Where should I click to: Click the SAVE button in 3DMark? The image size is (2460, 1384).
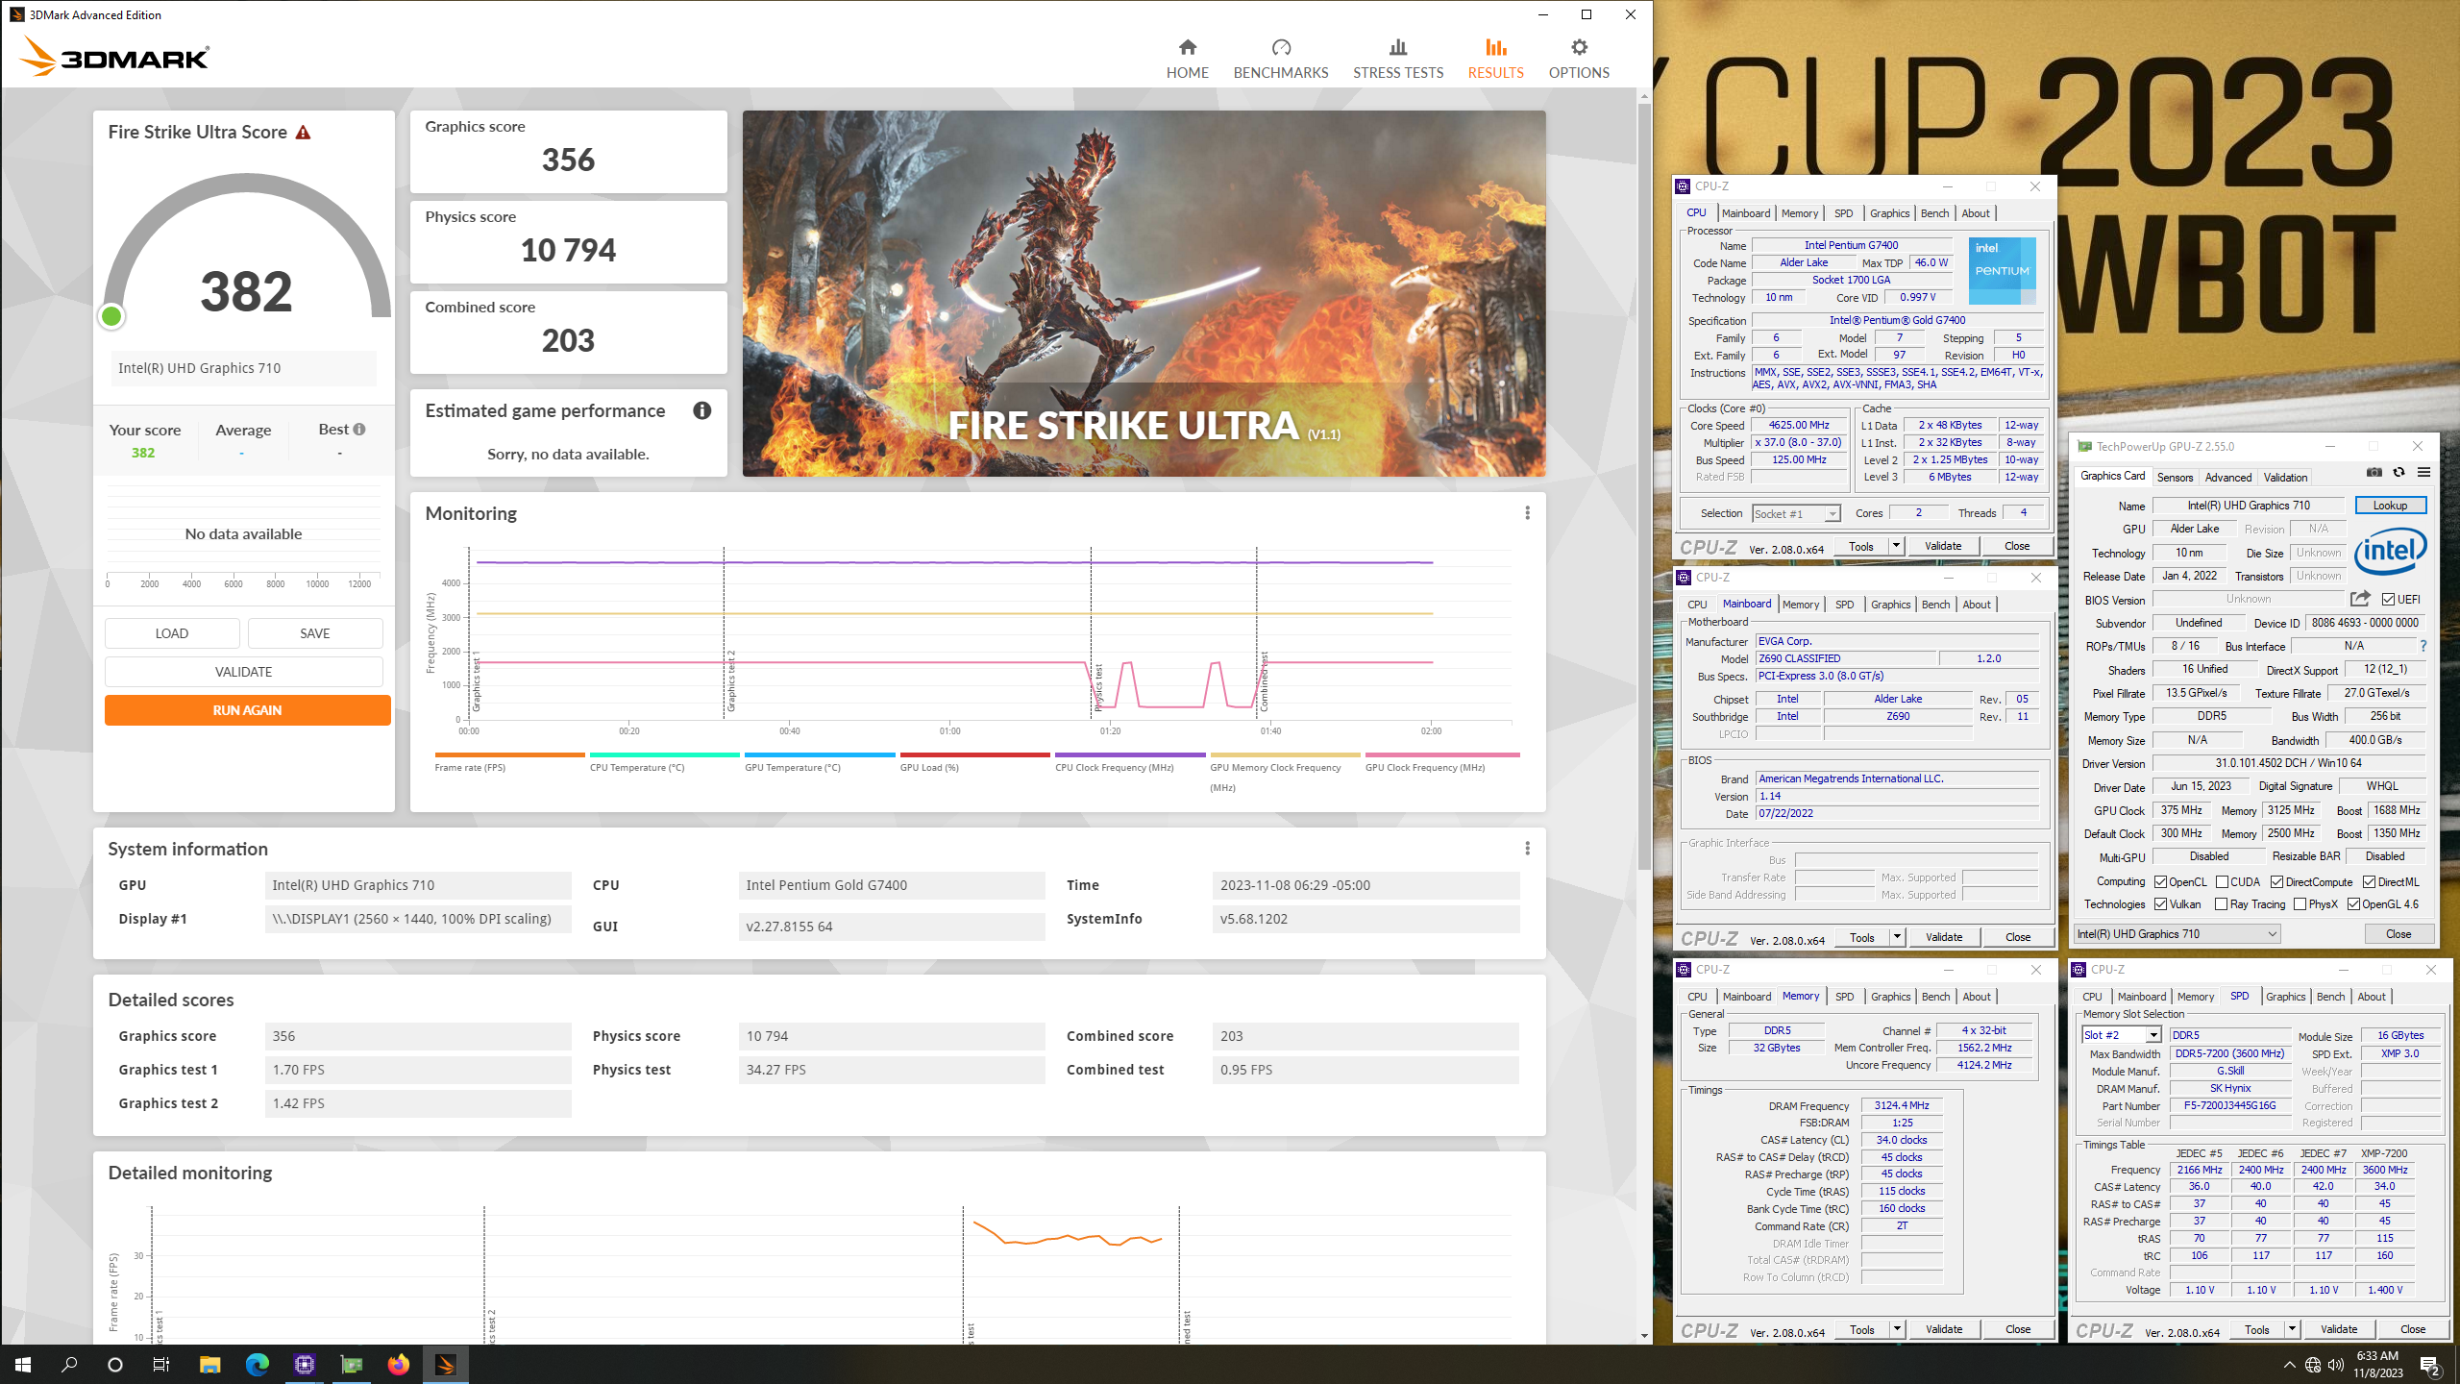tap(315, 633)
